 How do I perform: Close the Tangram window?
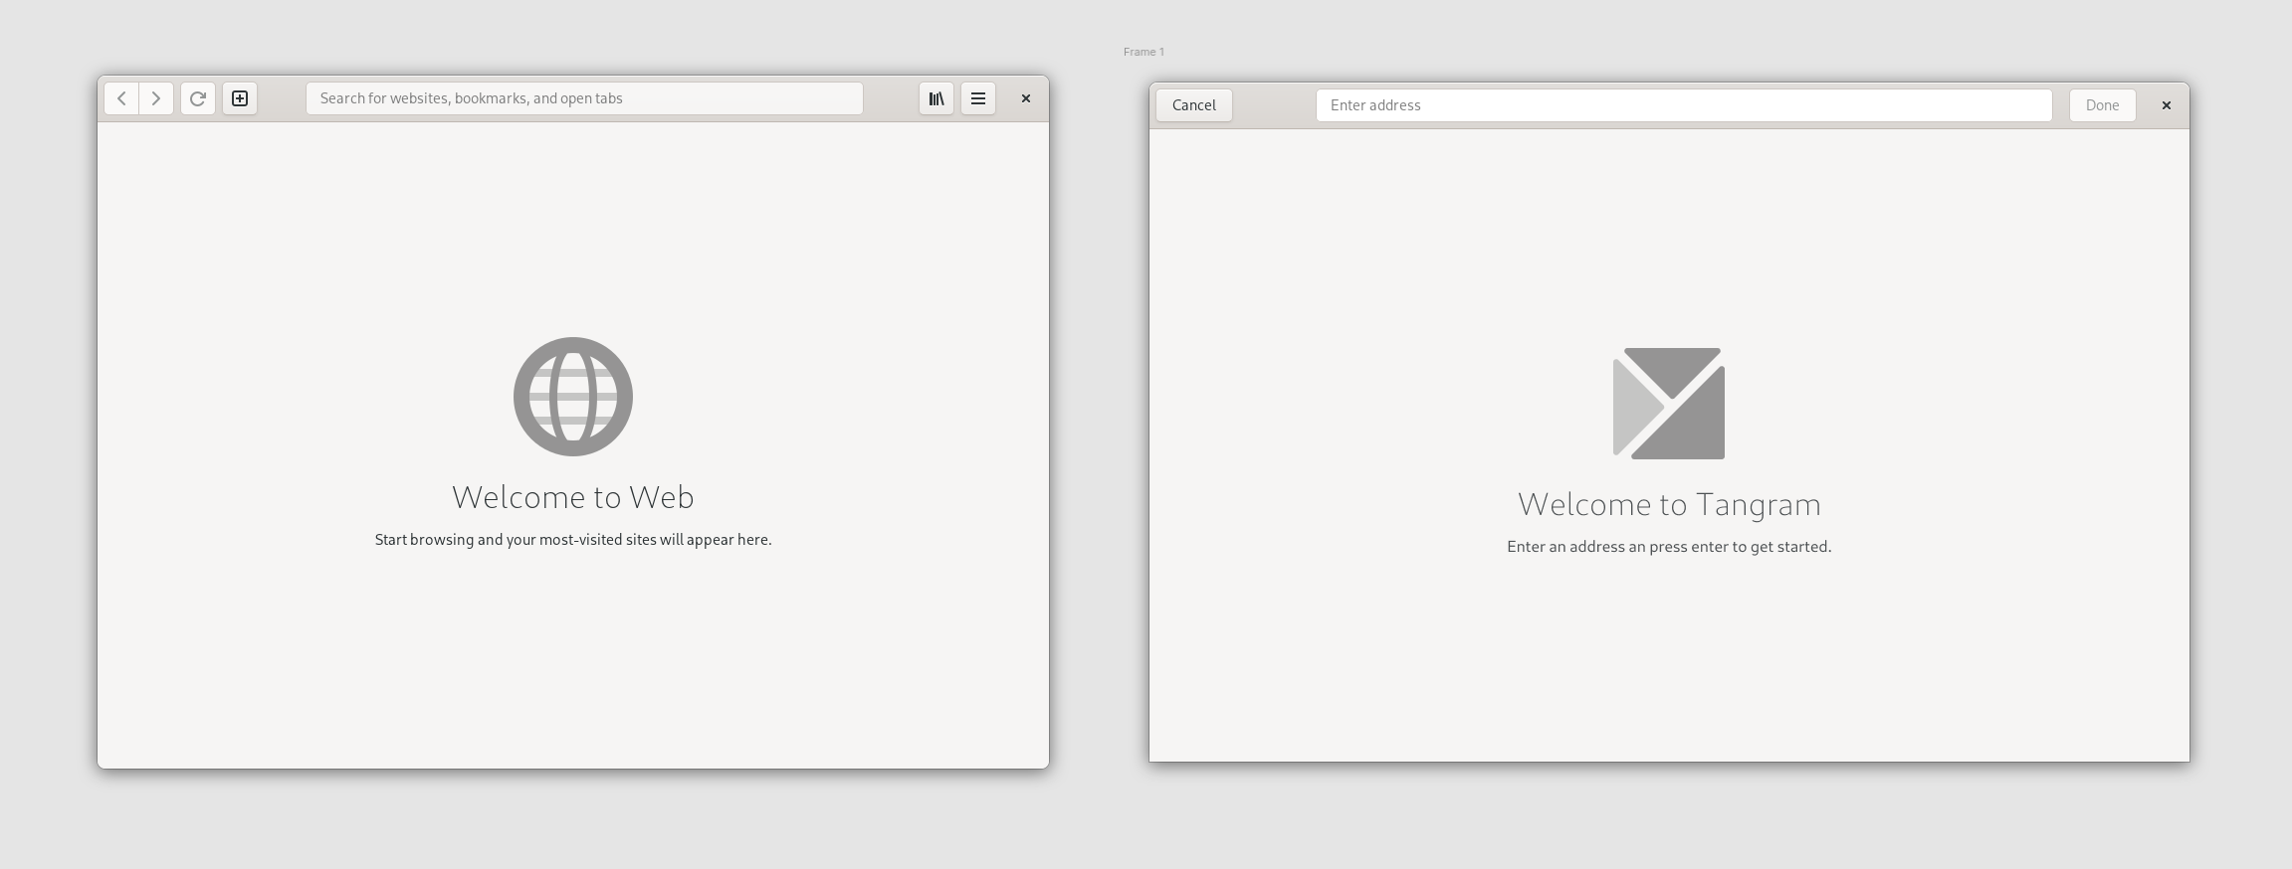[x=2167, y=105]
